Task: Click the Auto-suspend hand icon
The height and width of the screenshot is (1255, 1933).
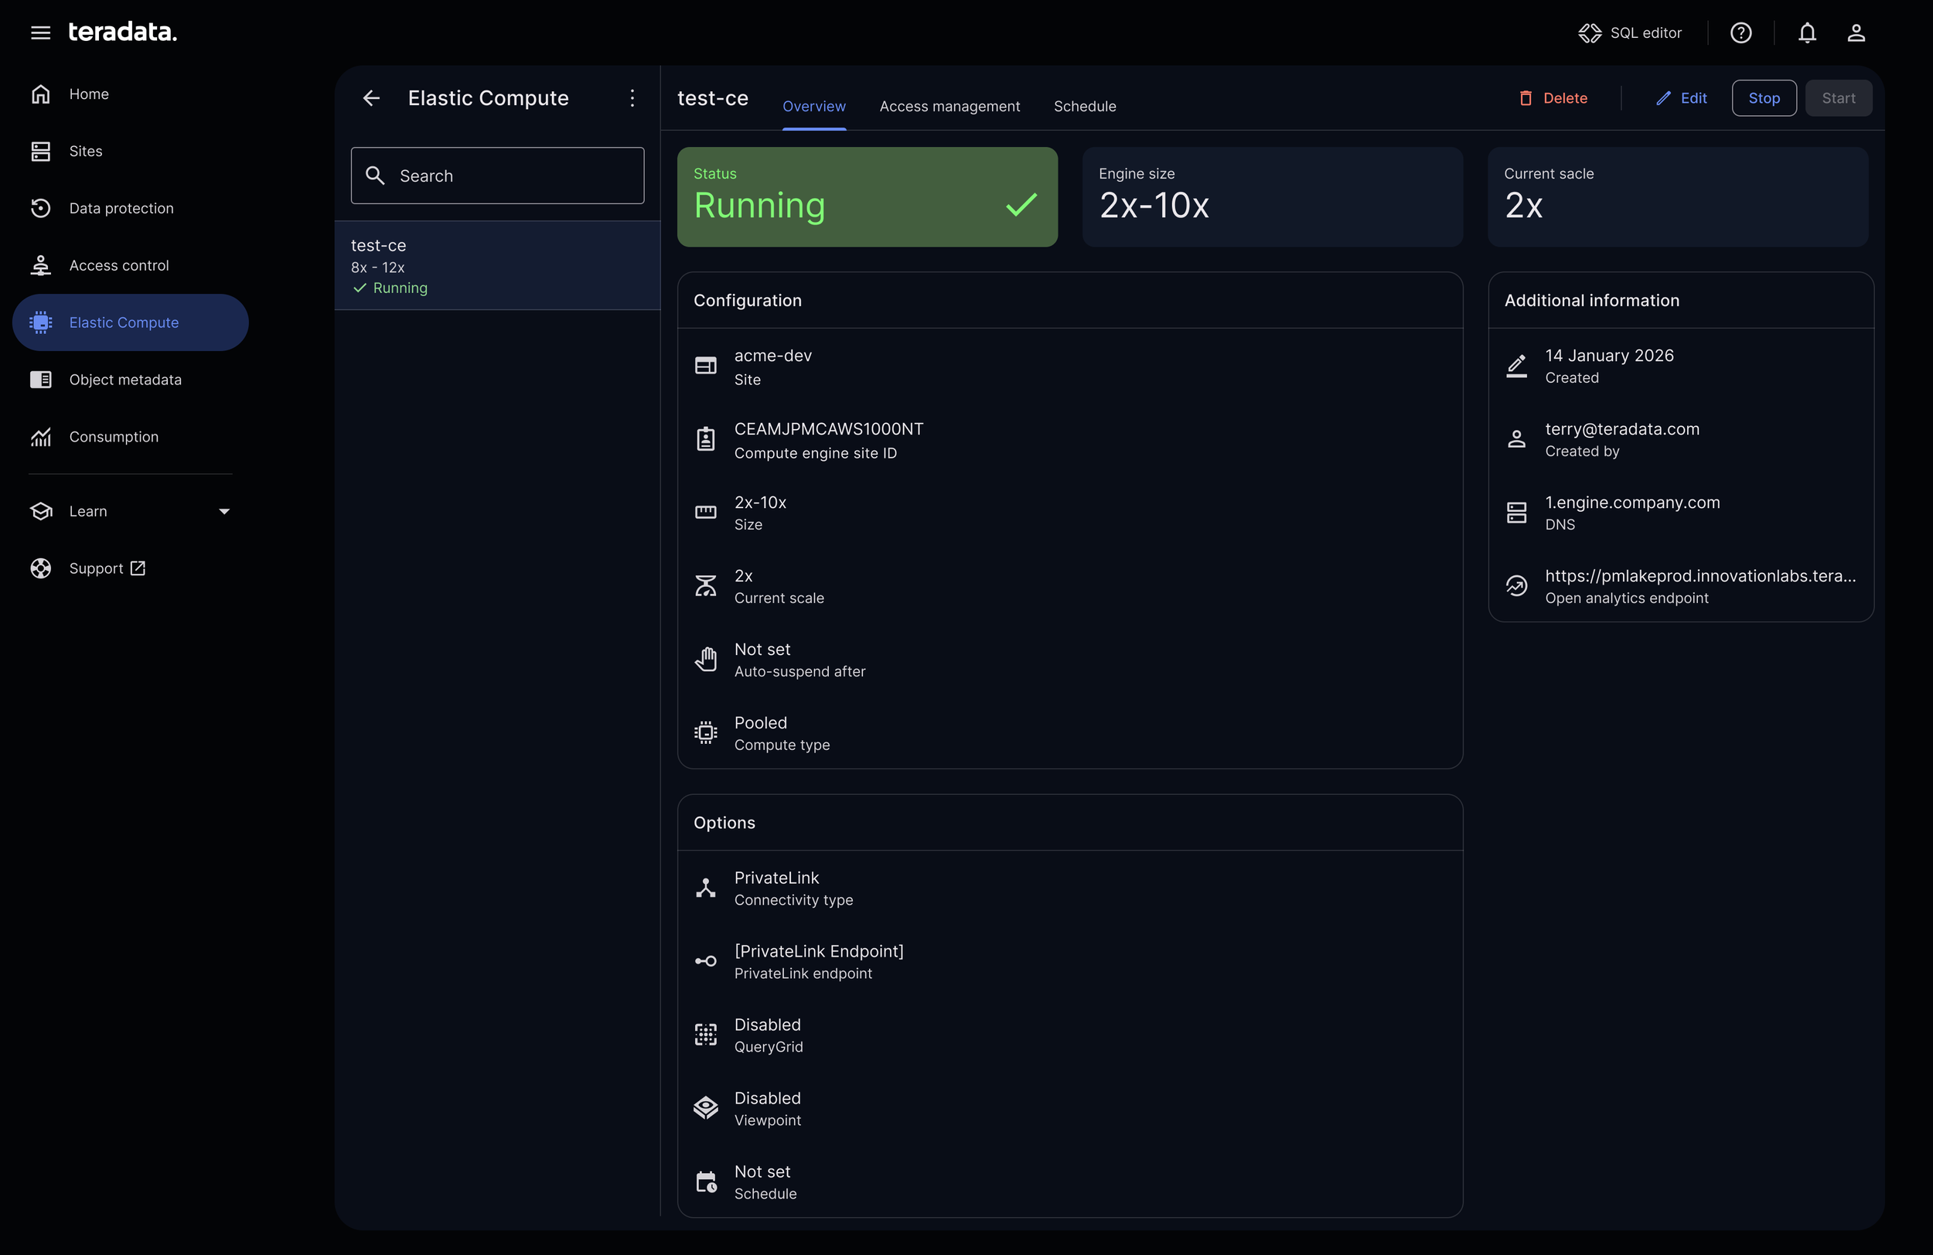Action: [706, 659]
